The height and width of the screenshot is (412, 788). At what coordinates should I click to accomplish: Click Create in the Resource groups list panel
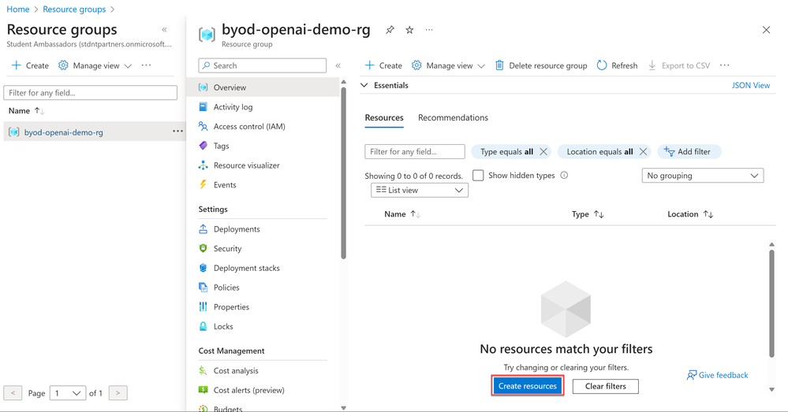pyautogui.click(x=30, y=65)
